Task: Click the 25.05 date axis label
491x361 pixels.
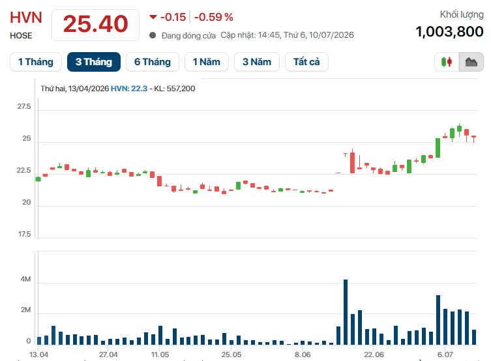Action: point(231,354)
